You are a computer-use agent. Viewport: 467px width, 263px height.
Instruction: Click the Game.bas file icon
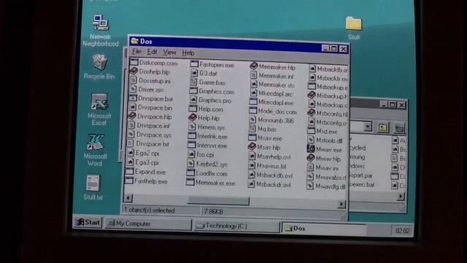[193, 81]
